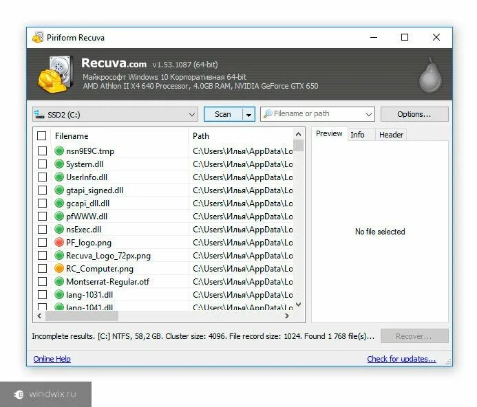Click the Recuva hard drive helmet logo
Image resolution: width=477 pixels, height=407 pixels.
point(55,74)
